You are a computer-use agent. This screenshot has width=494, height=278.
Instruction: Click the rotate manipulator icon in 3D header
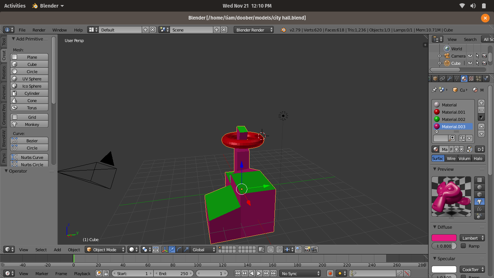point(179,249)
